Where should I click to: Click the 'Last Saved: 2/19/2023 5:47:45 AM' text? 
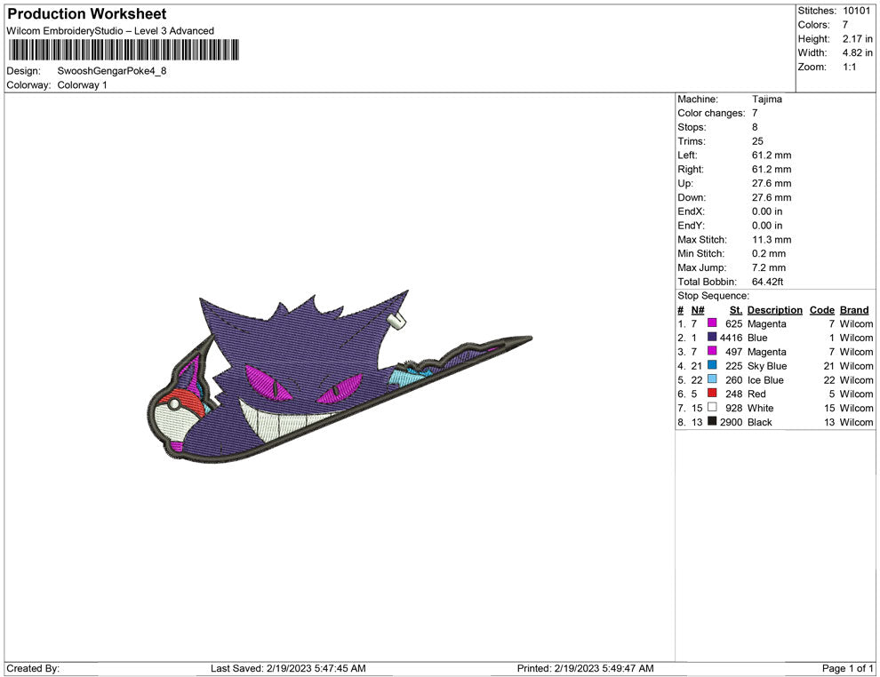point(288,668)
